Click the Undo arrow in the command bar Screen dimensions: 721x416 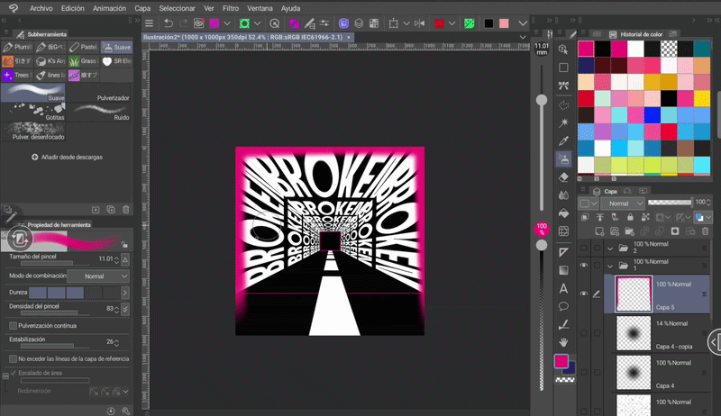point(167,23)
